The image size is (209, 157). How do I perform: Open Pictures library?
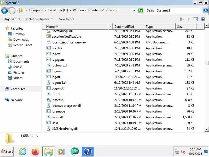coord(19,72)
